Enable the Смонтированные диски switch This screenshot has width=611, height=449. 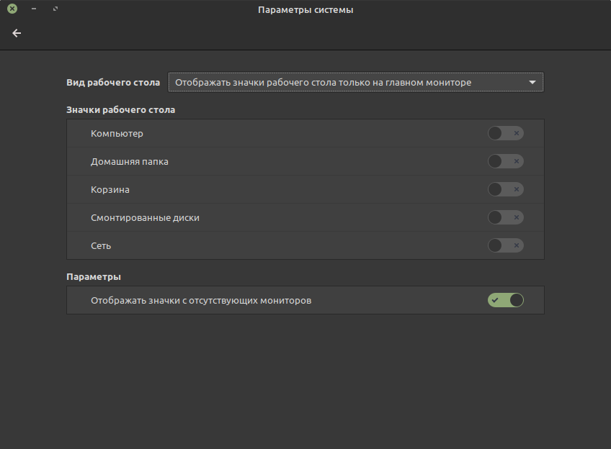(505, 217)
